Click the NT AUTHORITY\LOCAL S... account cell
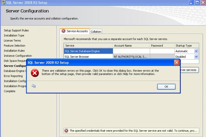Image resolution: width=206 pixels, height=137 pixels. pyautogui.click(x=131, y=57)
